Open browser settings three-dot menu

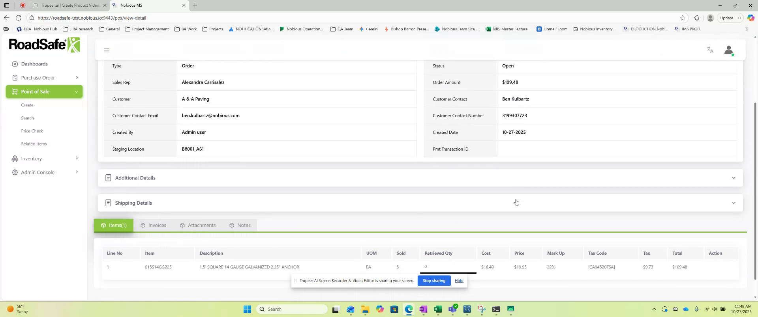coord(739,18)
